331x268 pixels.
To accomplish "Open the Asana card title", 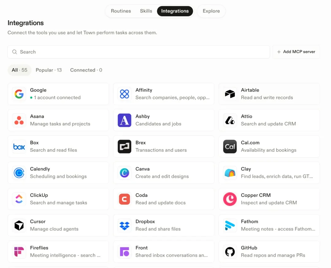I will click(37, 116).
